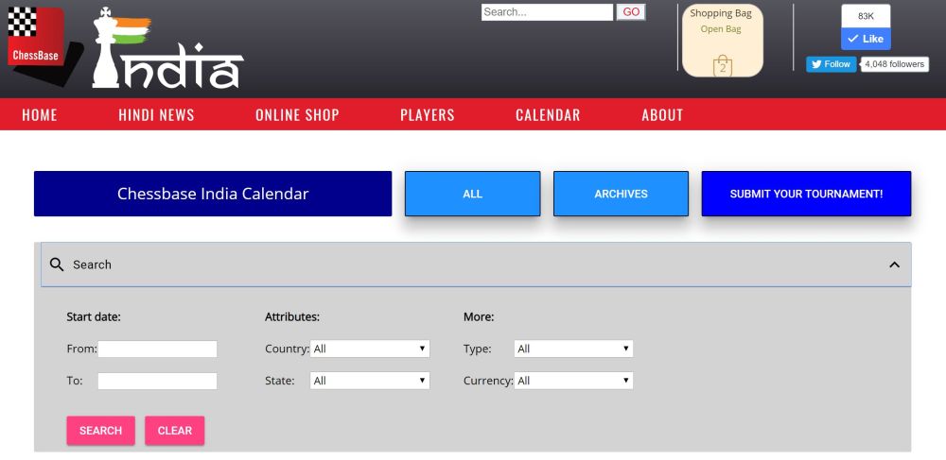Viewport: 946px width, 460px height.
Task: Click Submit Your Tournament button
Action: click(x=806, y=194)
